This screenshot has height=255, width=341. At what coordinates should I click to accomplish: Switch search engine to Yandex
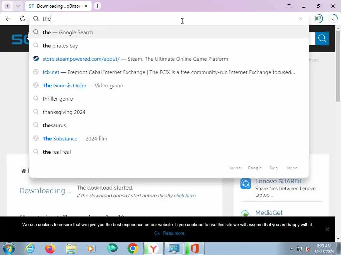(x=235, y=168)
